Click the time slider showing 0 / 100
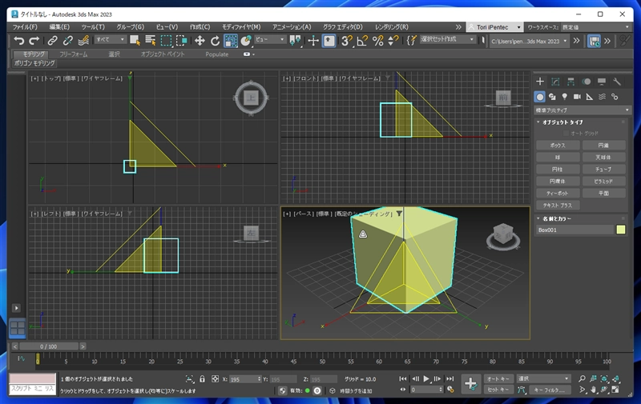The image size is (641, 404). pyautogui.click(x=49, y=346)
